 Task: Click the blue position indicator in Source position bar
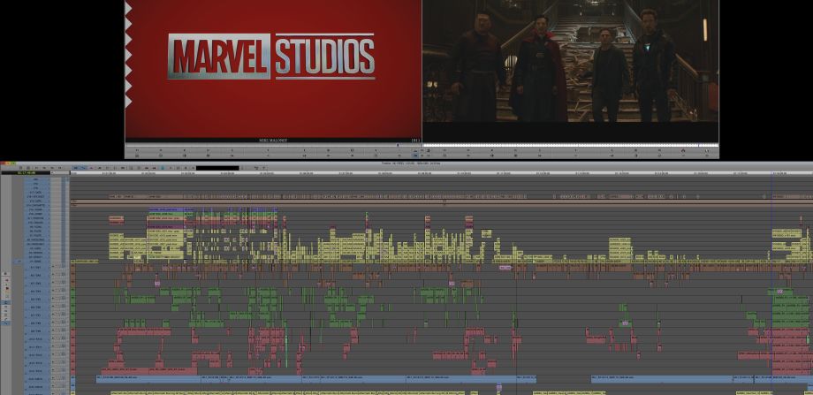398,145
